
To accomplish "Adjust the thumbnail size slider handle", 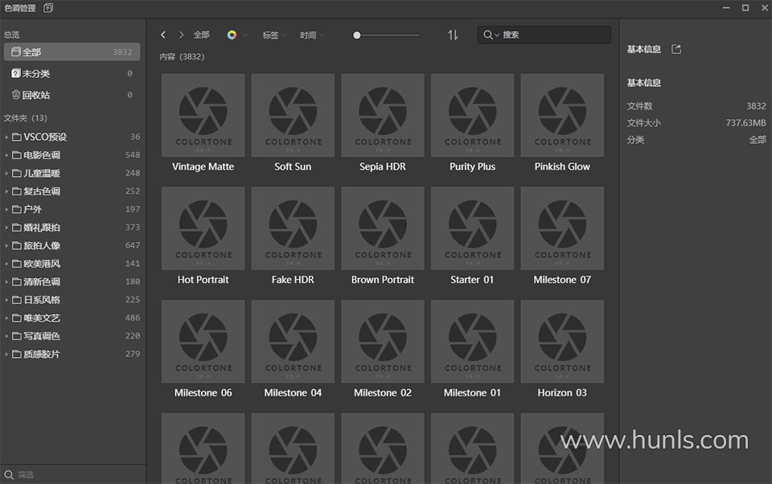I will (x=357, y=35).
